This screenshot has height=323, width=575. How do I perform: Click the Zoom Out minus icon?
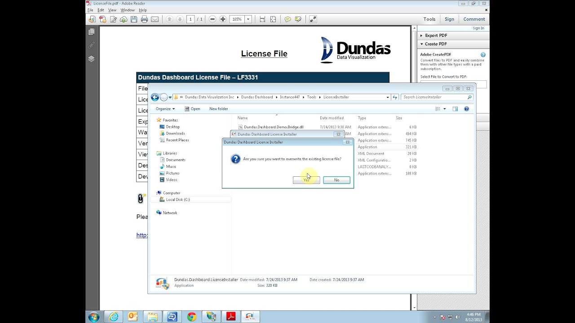[x=212, y=19]
